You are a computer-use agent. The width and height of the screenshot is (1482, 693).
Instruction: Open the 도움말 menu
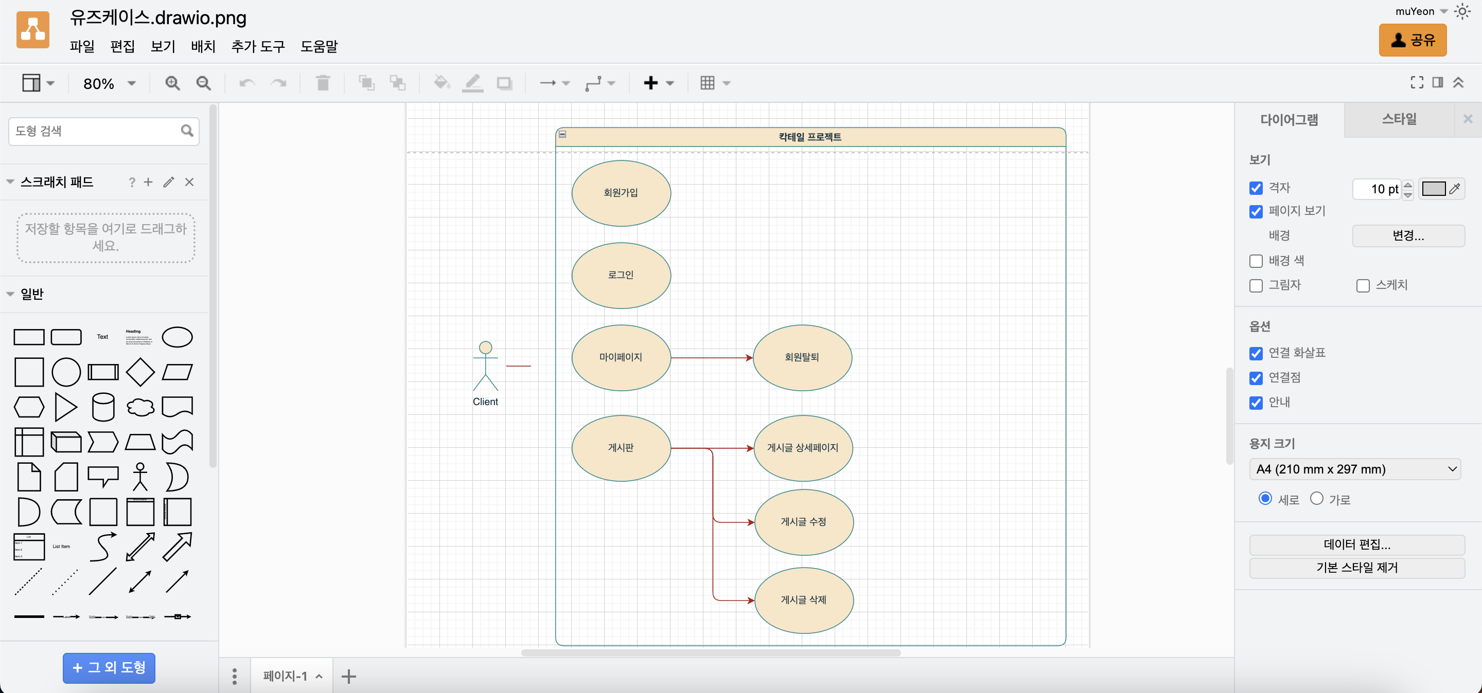[319, 47]
